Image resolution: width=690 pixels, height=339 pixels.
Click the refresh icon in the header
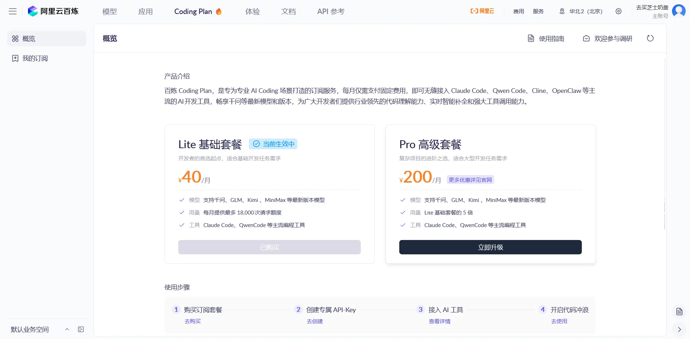click(x=650, y=38)
